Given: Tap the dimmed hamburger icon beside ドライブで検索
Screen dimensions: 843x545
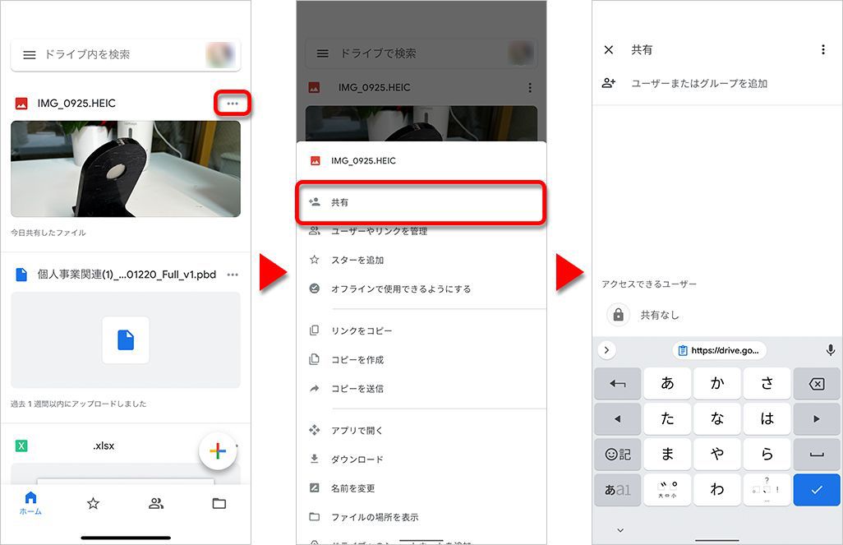Looking at the screenshot, I should (323, 53).
